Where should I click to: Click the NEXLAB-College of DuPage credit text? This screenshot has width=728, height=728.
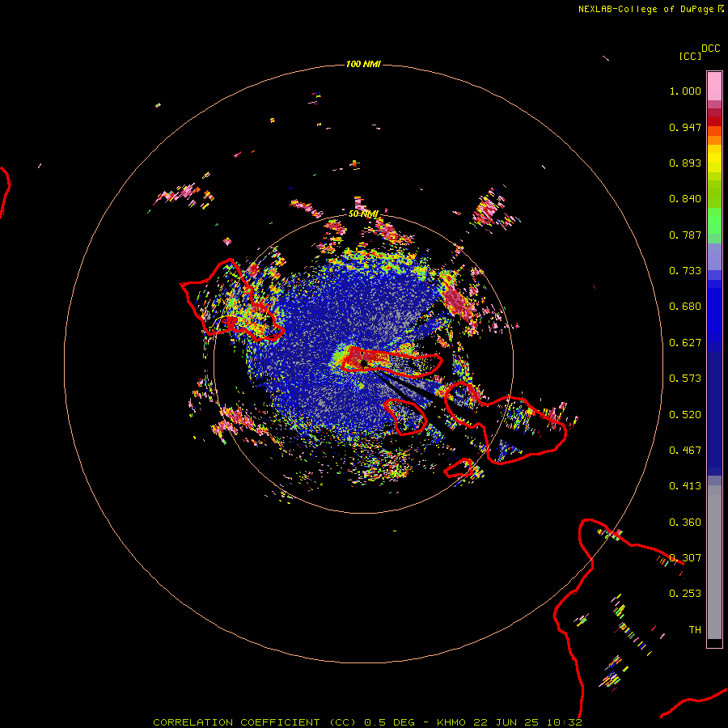[x=651, y=9]
